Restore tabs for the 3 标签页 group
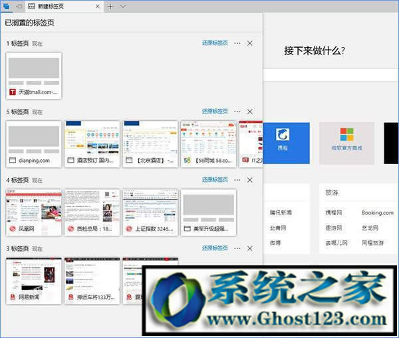 click(x=215, y=248)
